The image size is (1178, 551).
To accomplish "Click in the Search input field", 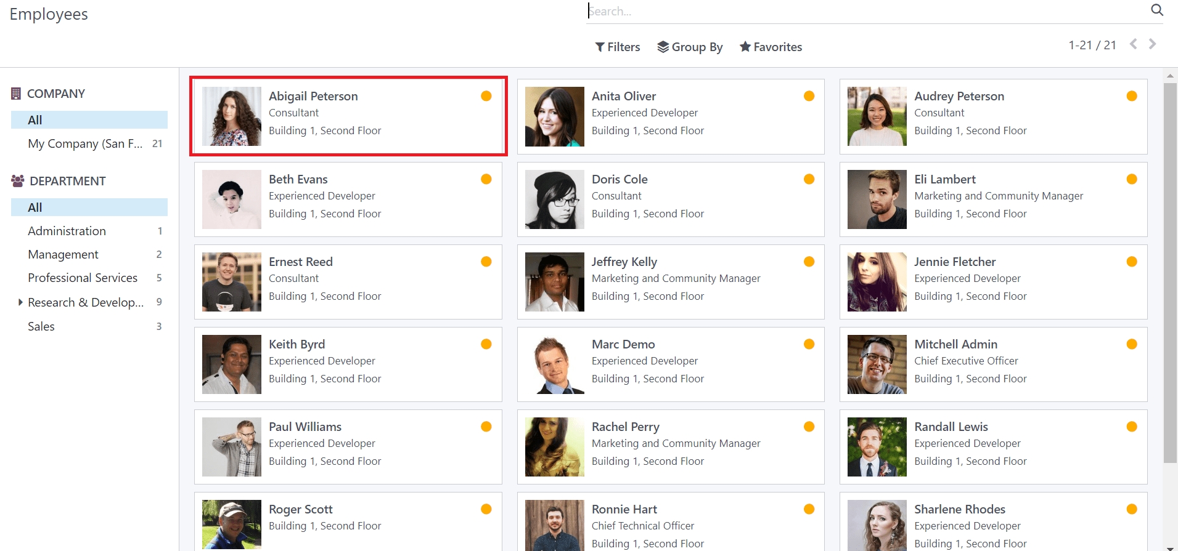I will pos(863,11).
